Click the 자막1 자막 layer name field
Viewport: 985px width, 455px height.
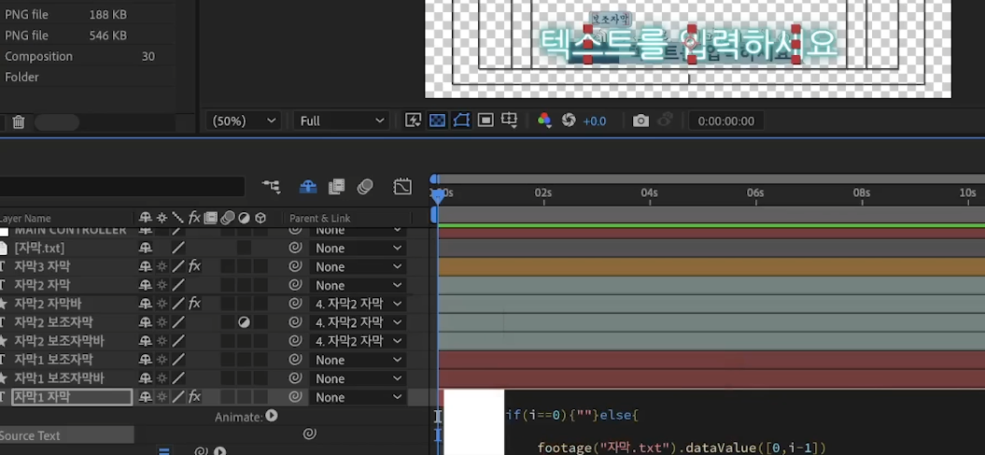(x=72, y=397)
